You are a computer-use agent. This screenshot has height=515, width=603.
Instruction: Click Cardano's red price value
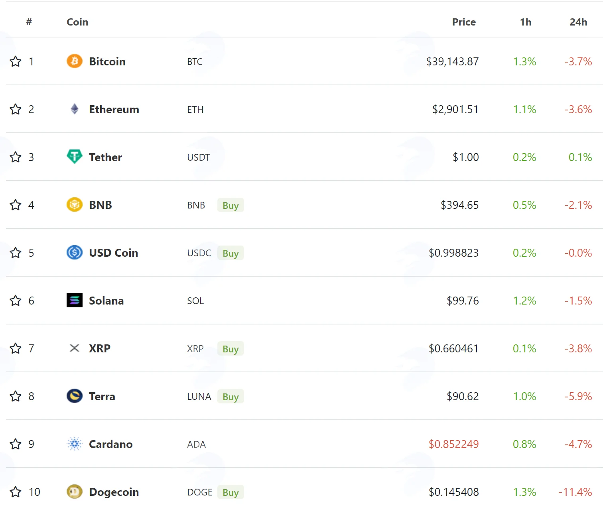pos(453,444)
